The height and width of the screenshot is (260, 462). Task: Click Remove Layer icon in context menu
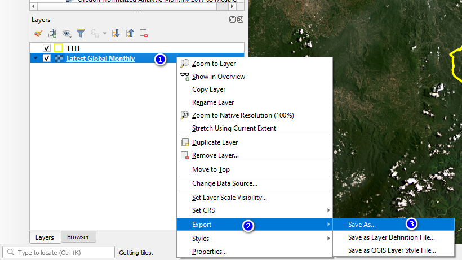pyautogui.click(x=185, y=155)
